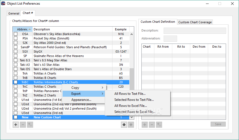Choose Selected Rows to Text File...
The height and width of the screenshot is (140, 239).
point(134,100)
